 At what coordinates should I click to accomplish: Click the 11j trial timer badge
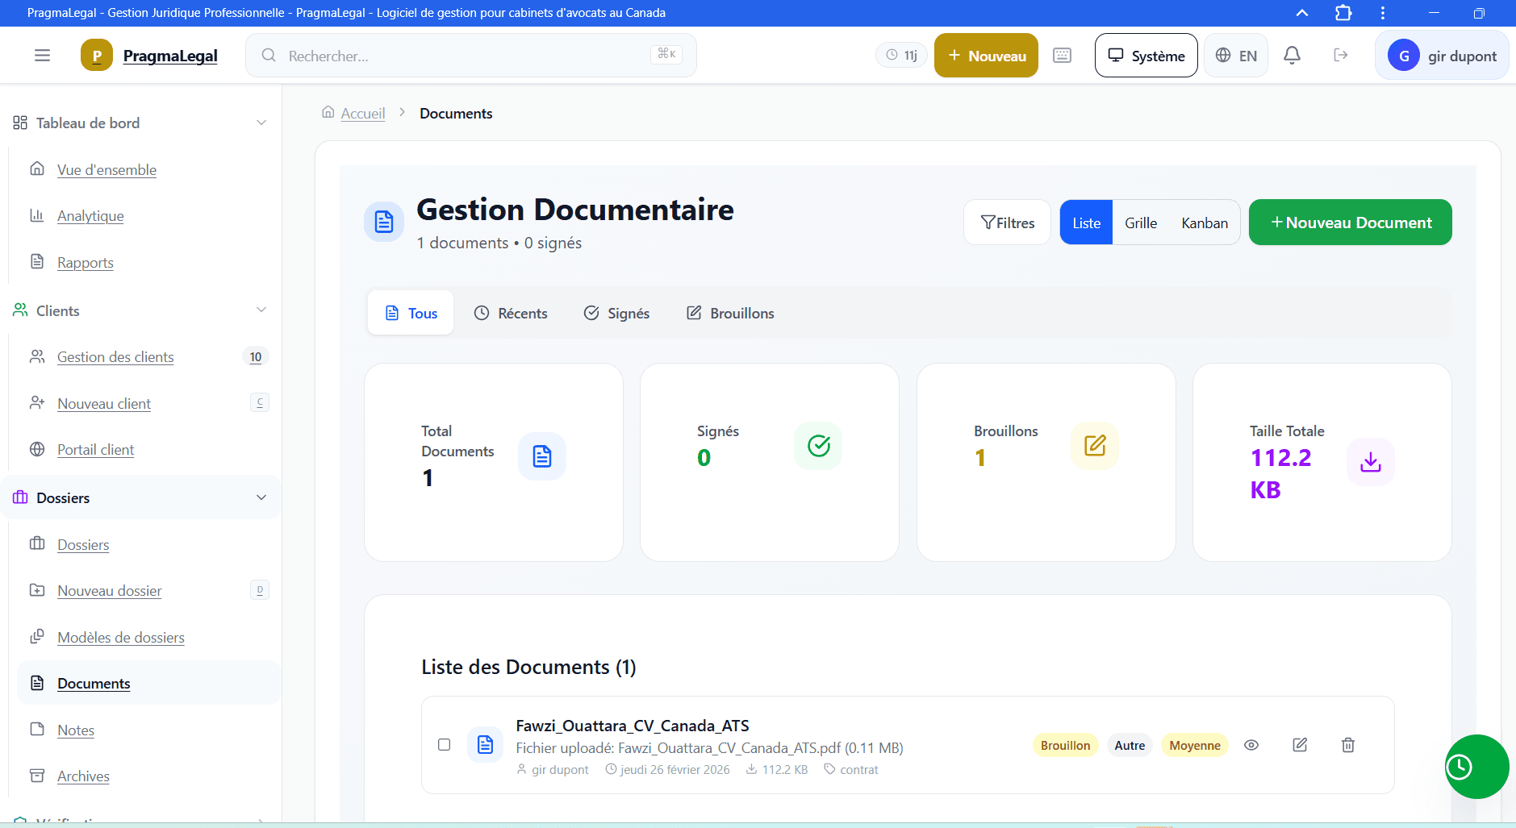tap(901, 56)
